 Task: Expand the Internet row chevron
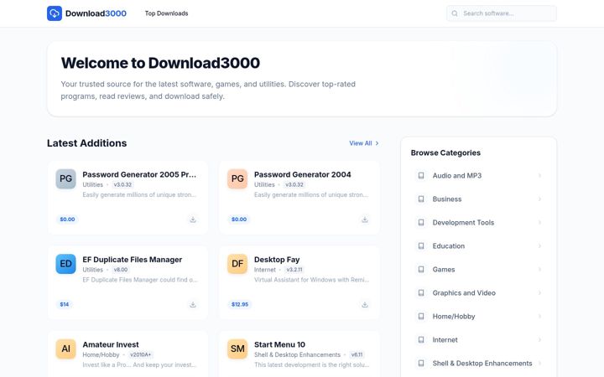point(539,340)
